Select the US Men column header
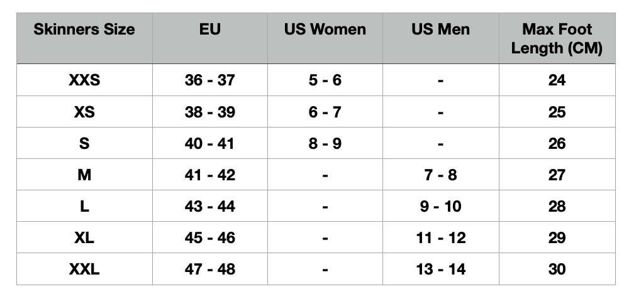629x294 pixels. point(440,30)
